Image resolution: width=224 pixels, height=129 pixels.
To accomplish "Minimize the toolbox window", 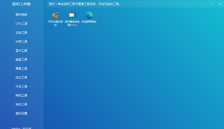I will pos(212,4).
